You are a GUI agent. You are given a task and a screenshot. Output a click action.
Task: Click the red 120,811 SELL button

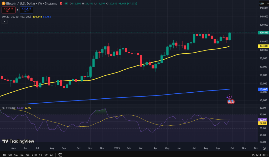coord(8,10)
